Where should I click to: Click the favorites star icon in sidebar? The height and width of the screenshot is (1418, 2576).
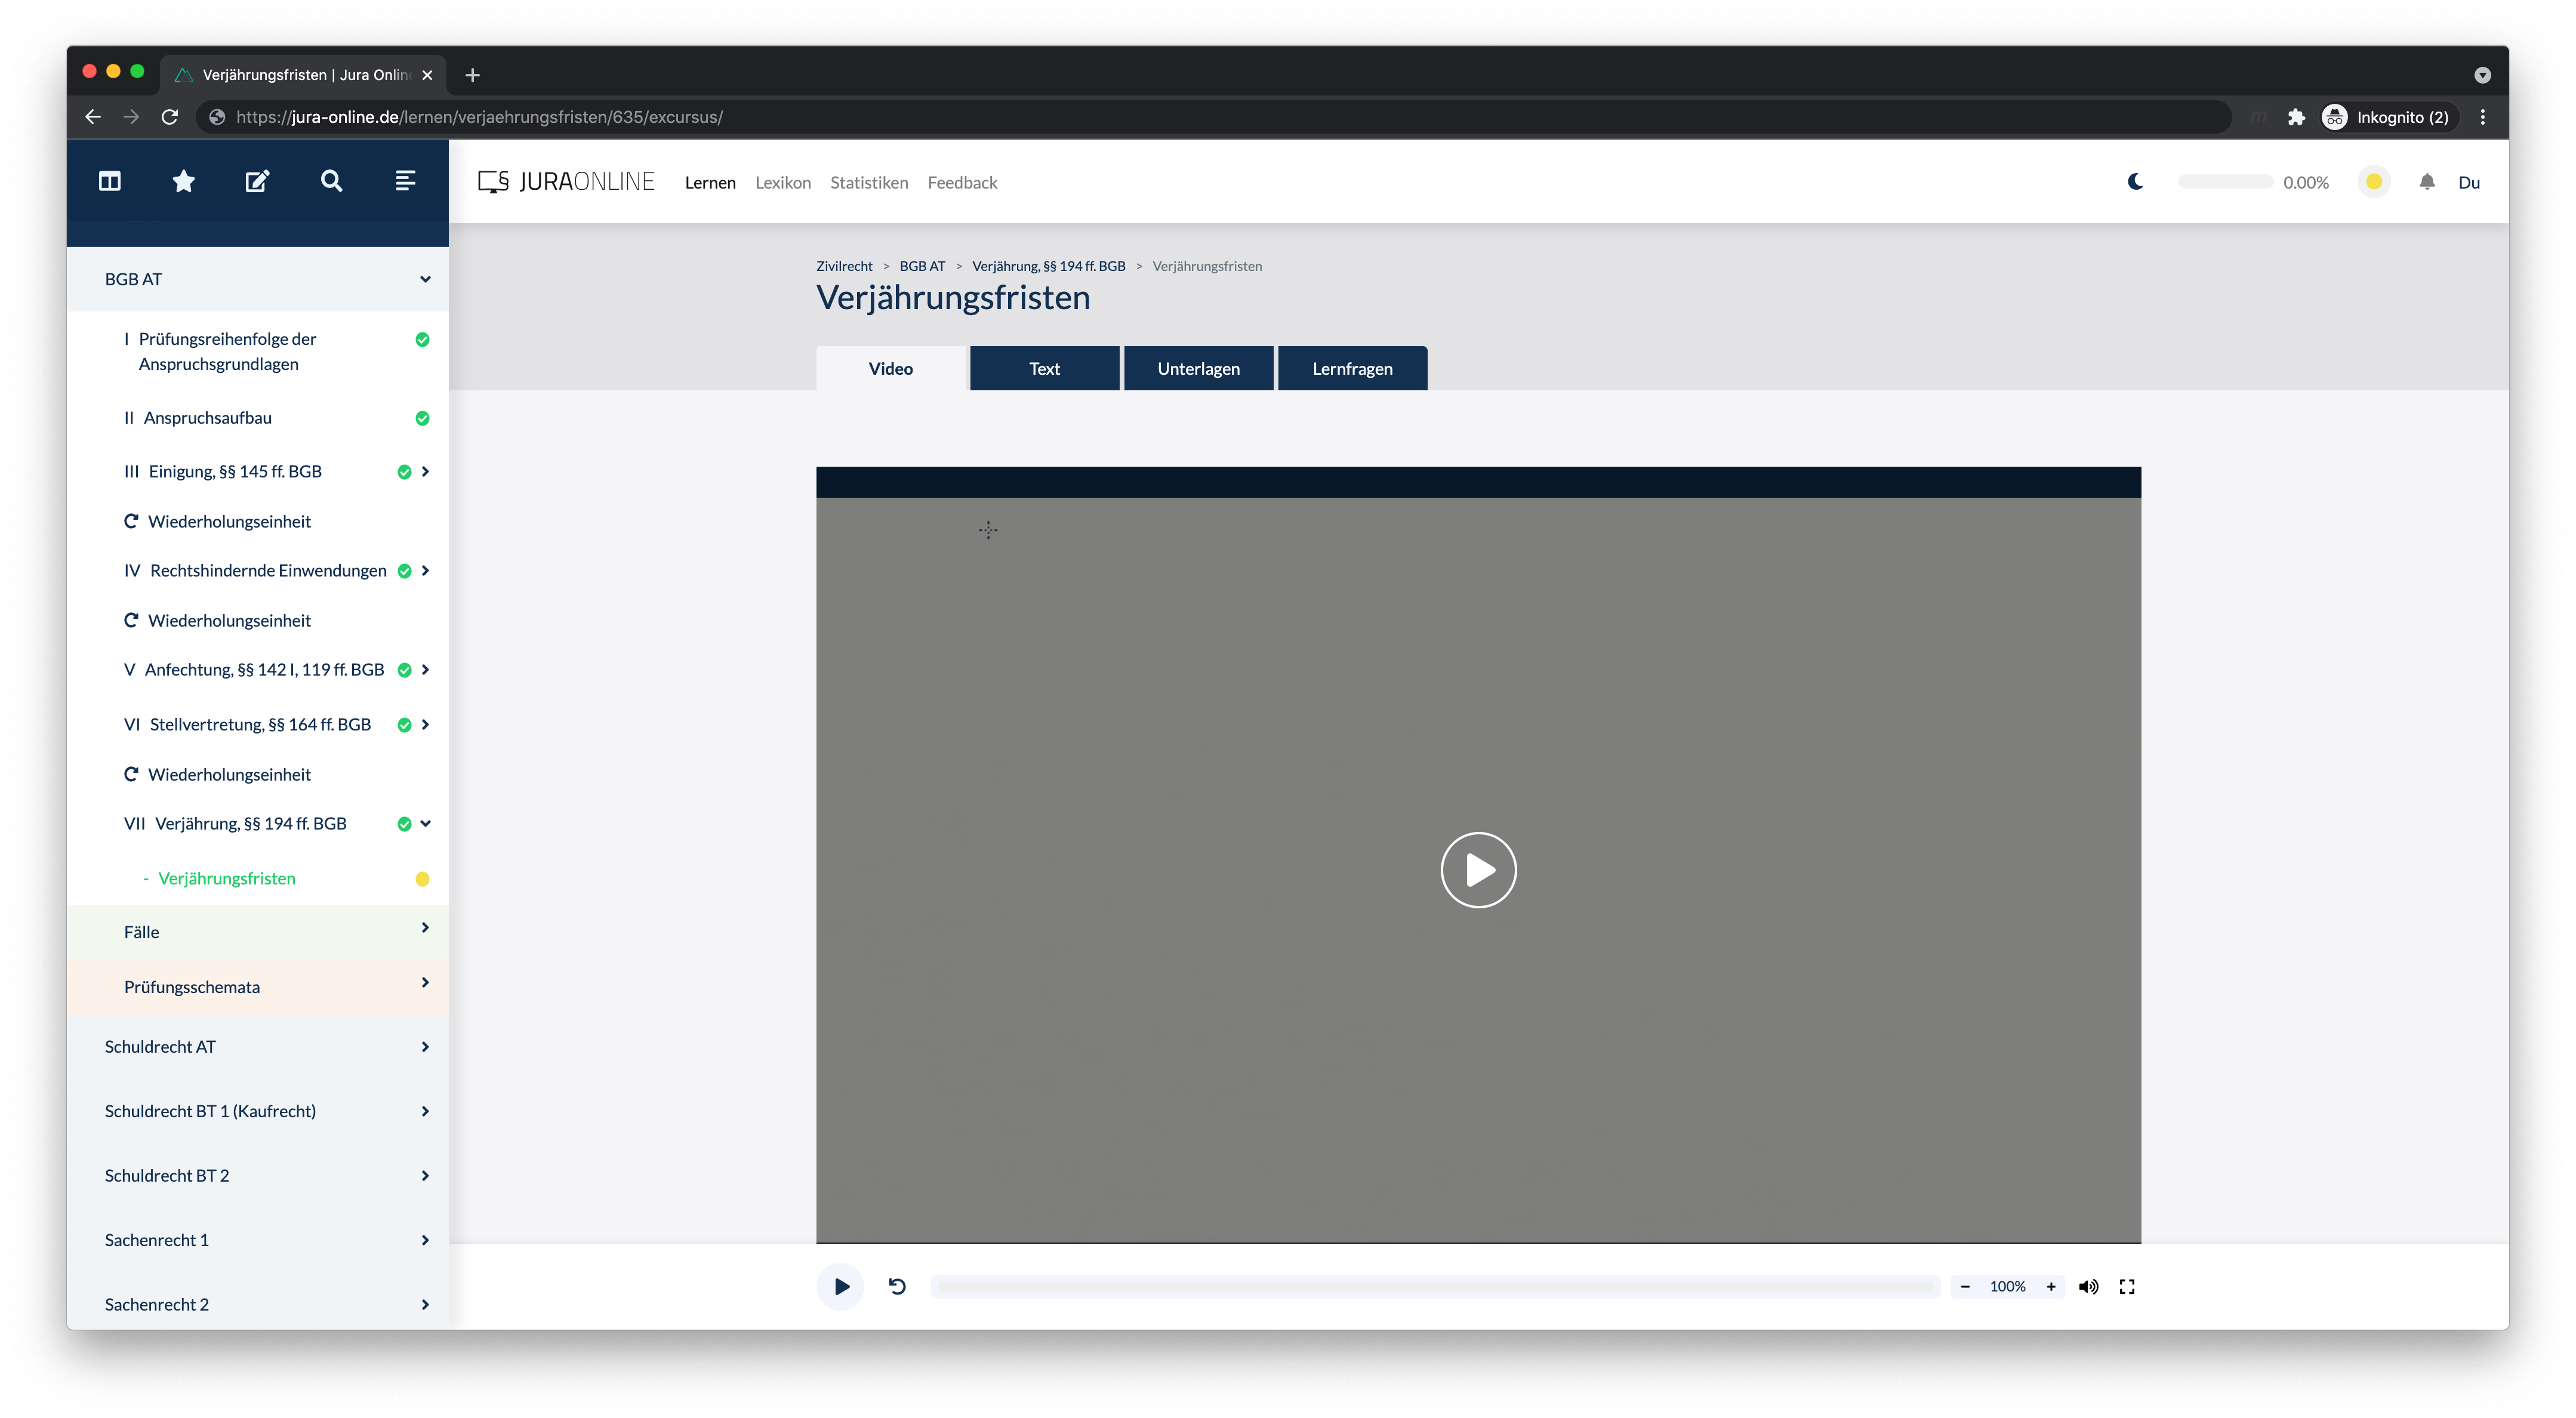(x=183, y=181)
